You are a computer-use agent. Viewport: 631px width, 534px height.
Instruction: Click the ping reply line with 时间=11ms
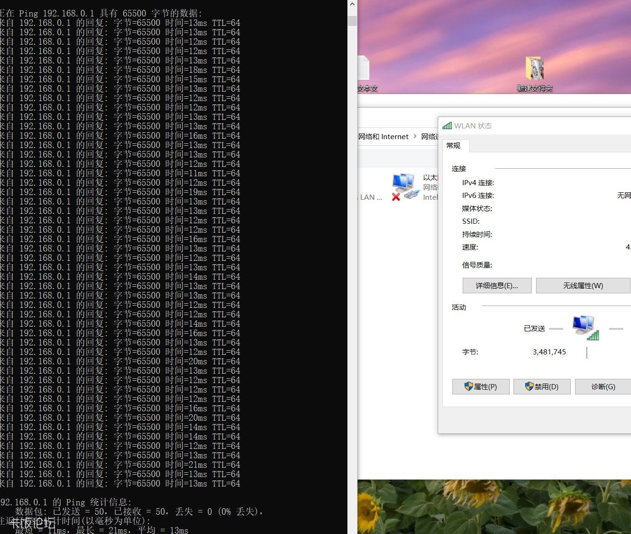[120, 173]
